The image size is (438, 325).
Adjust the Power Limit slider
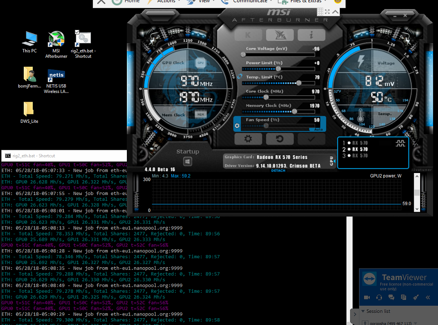[x=278, y=69]
